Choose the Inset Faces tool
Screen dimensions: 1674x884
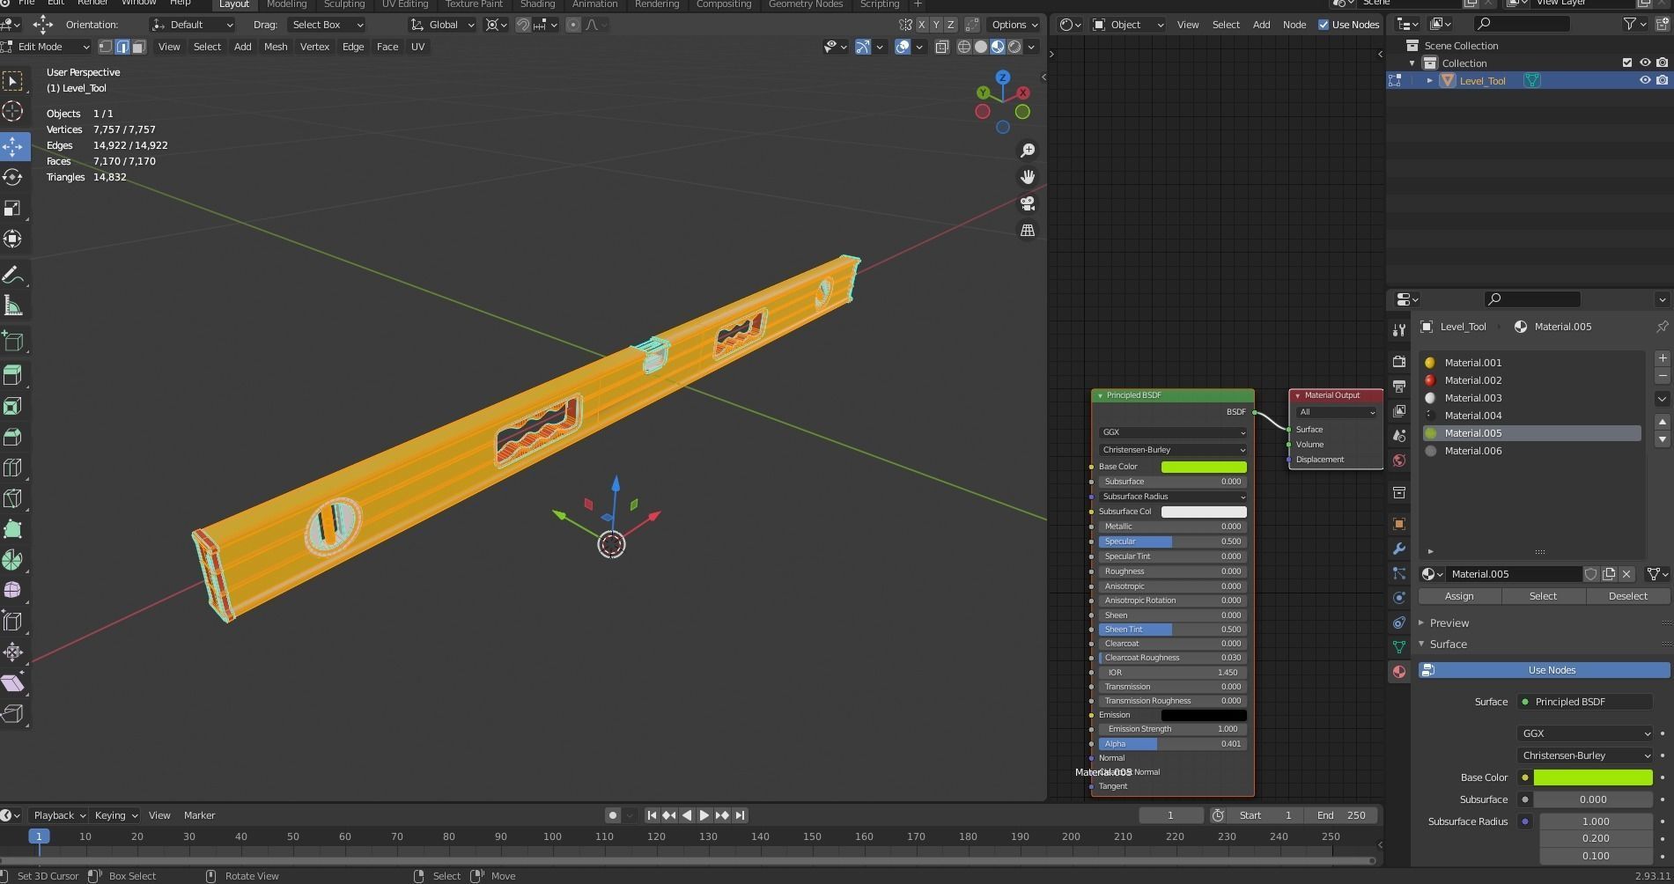[x=13, y=406]
